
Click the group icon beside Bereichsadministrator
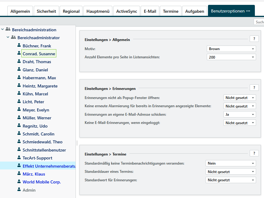coord(13,38)
